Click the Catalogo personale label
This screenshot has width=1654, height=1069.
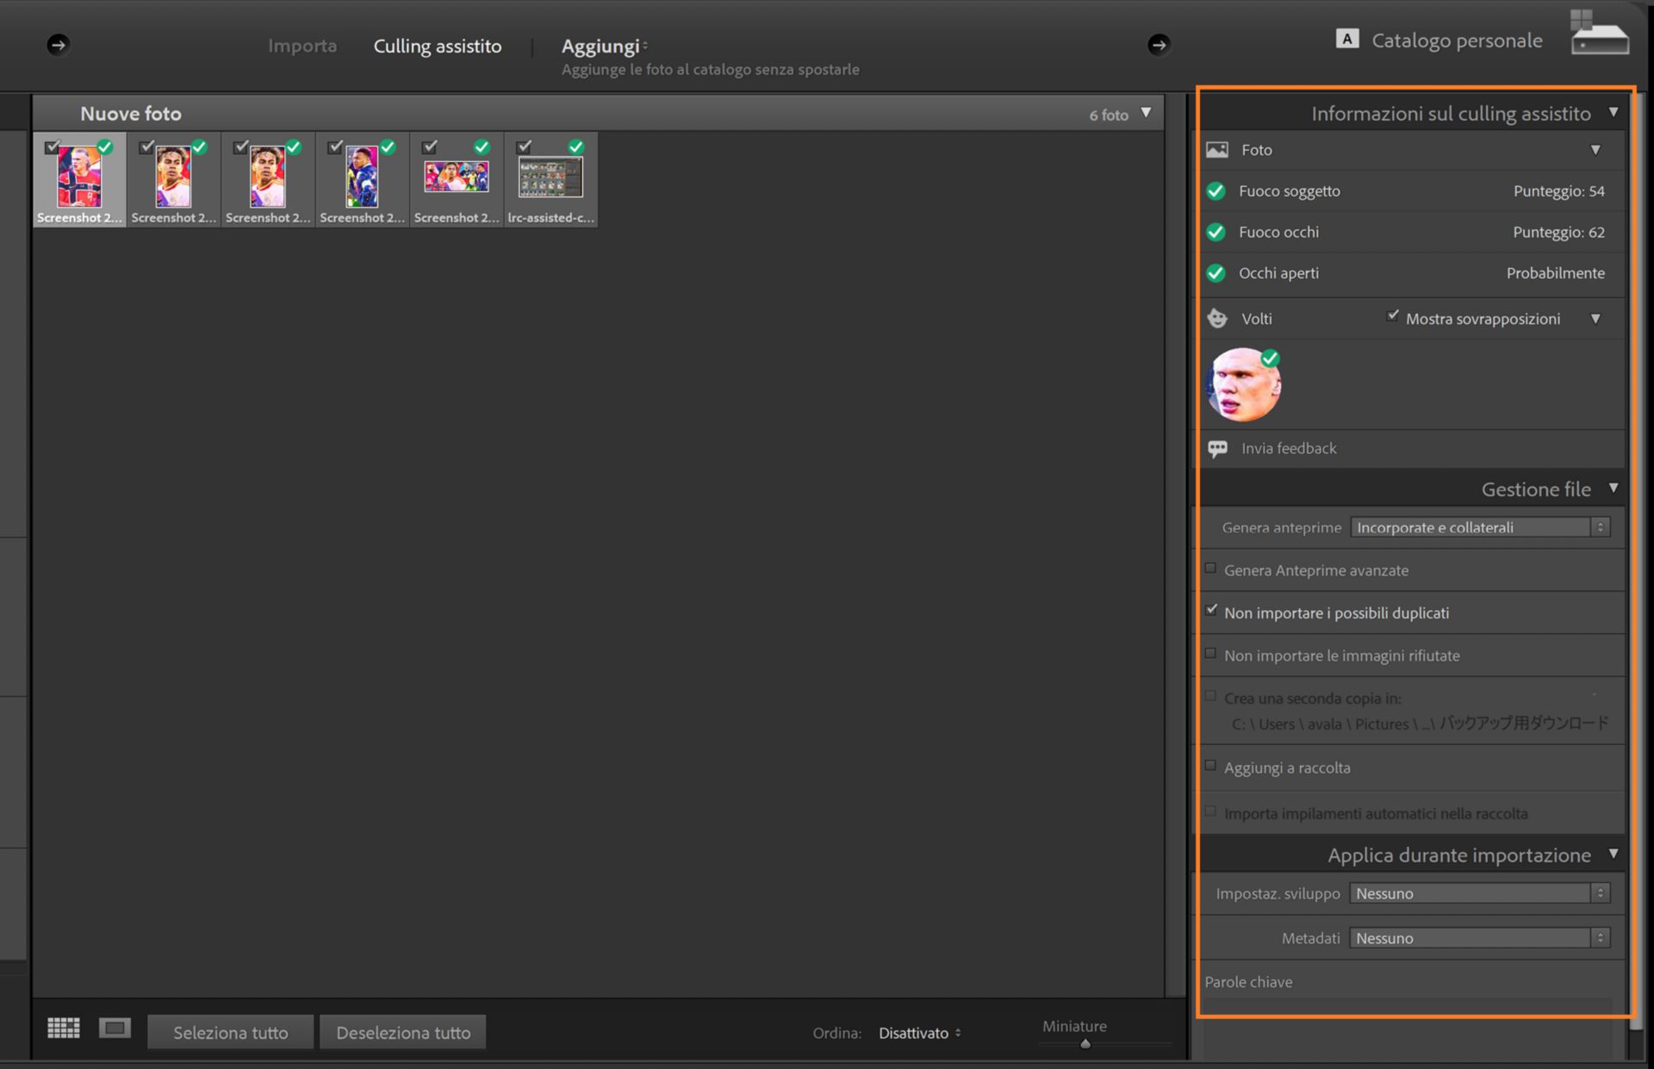pyautogui.click(x=1457, y=40)
